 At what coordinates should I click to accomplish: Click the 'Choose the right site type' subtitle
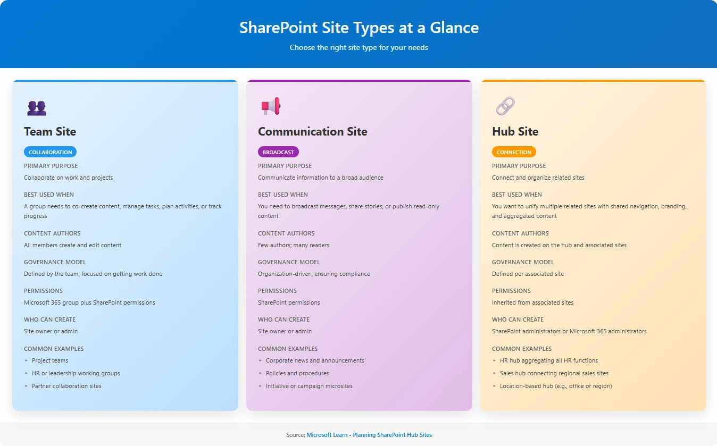359,48
